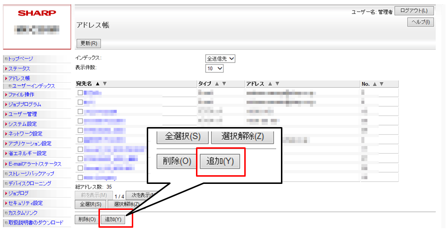Check the first address row checkbox
Image resolution: width=447 pixels, height=233 pixels.
click(80, 92)
